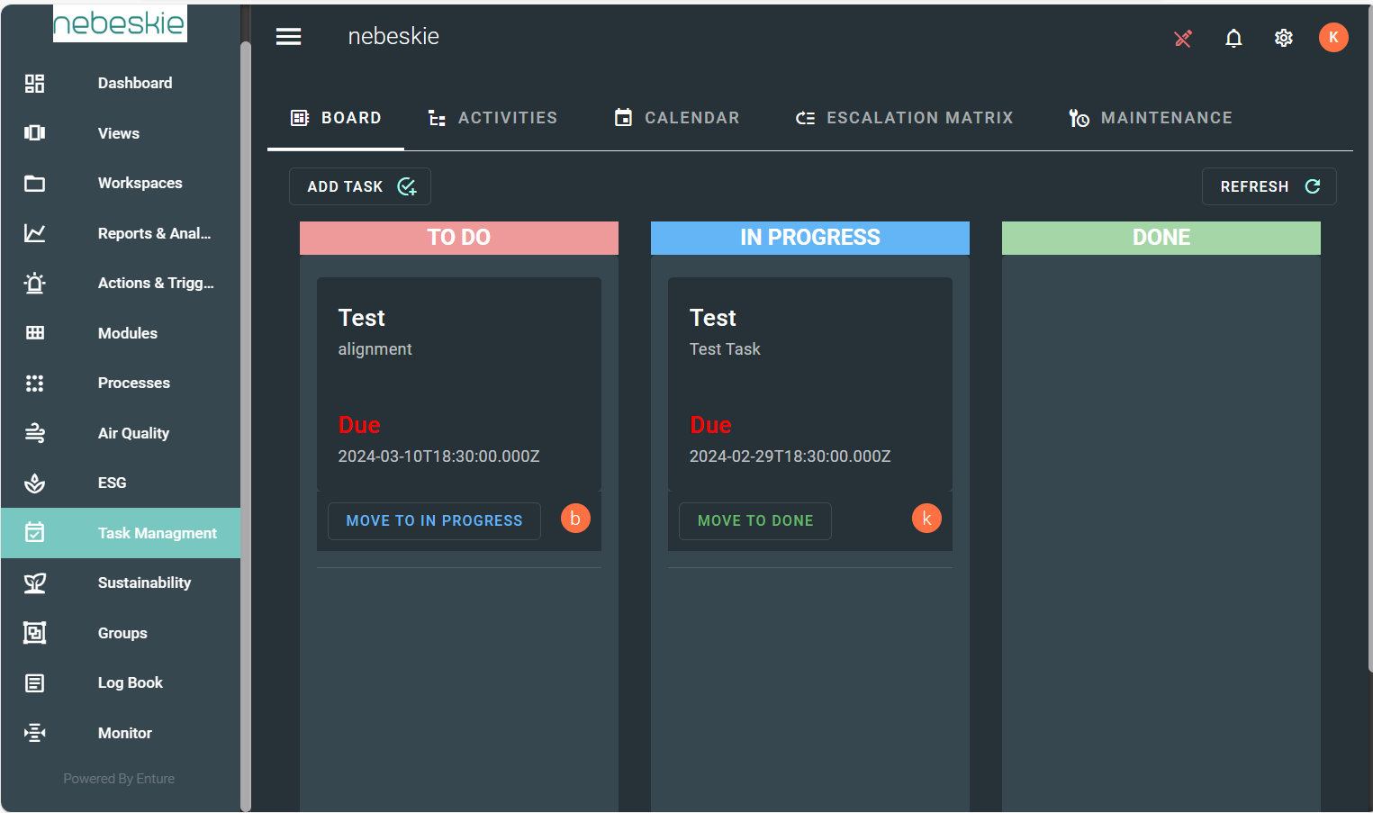This screenshot has height=813, width=1373.
Task: Go to Escalation Matrix tab
Action: pos(904,118)
